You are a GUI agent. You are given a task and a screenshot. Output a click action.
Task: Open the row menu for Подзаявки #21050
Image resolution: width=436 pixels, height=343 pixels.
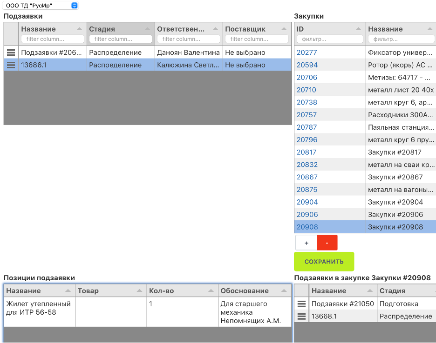pos(300,304)
